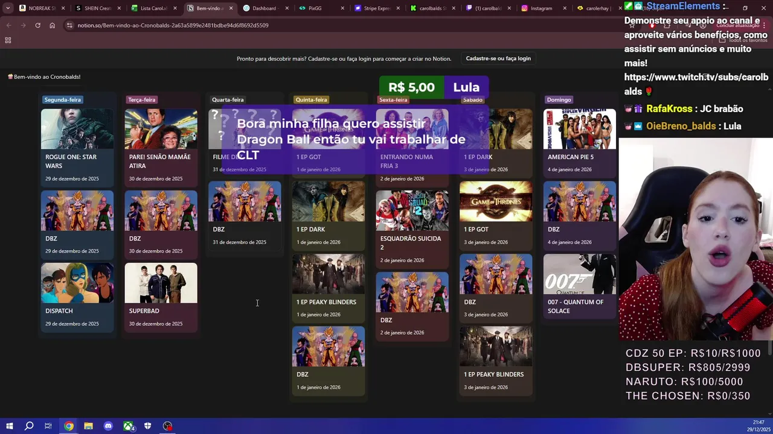Open DBZ card dated 1 de janeiro
Screen dimensions: 773x434
coord(329,360)
